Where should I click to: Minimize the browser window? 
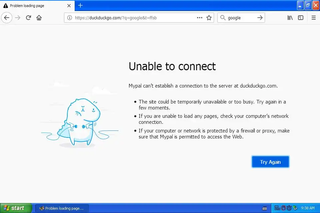tap(300, 6)
